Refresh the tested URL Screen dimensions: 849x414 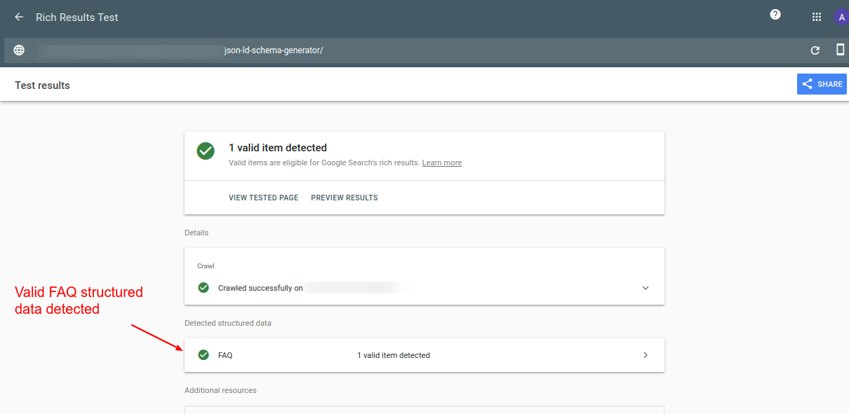[815, 50]
